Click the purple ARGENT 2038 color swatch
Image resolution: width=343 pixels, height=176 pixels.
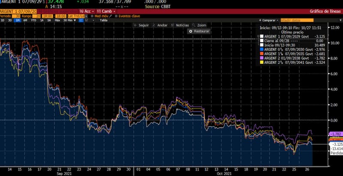coord(262,58)
